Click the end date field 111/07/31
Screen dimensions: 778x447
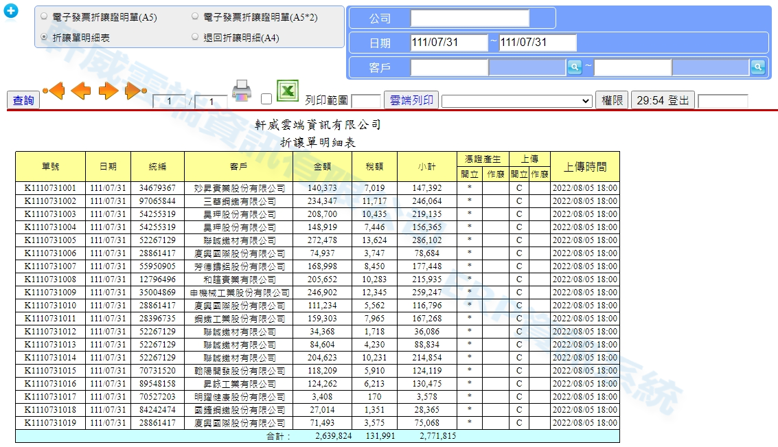(x=538, y=42)
